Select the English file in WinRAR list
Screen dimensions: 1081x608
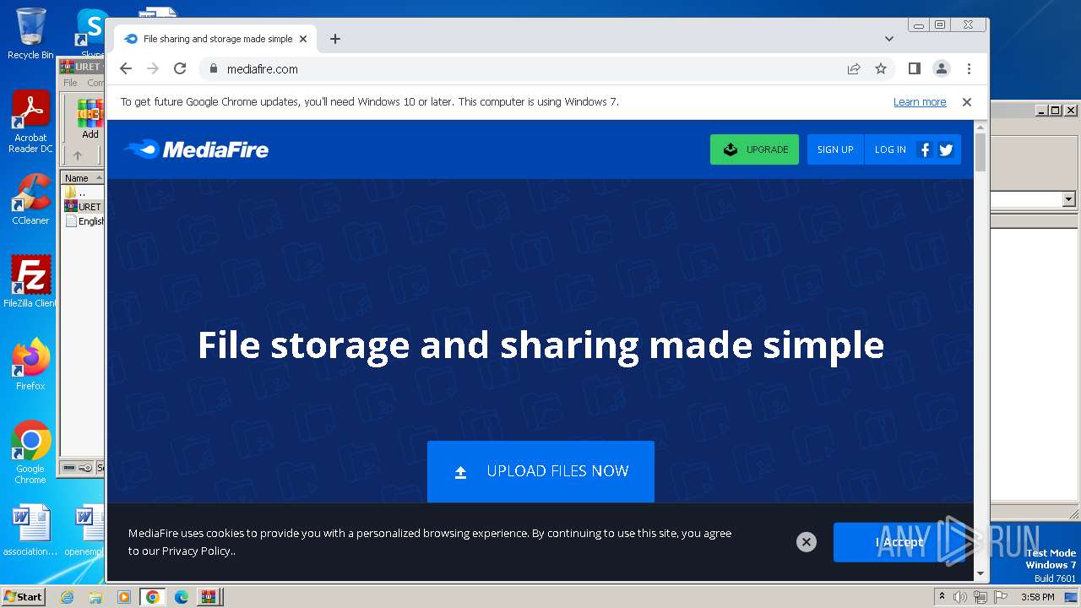[x=84, y=221]
